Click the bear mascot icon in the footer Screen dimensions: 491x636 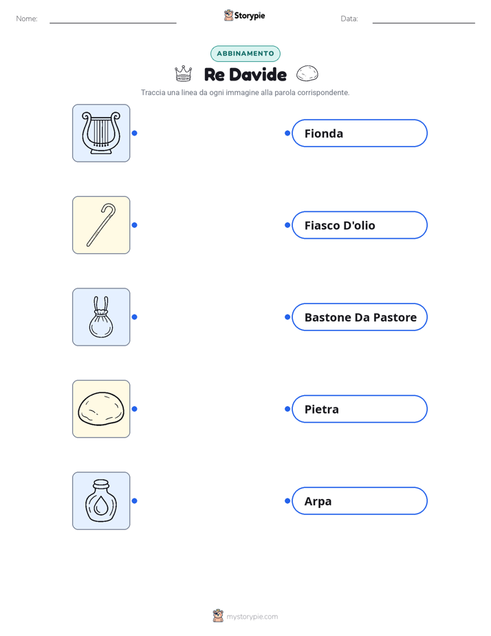point(218,616)
